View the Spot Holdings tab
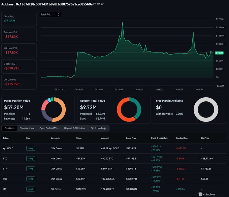The width and height of the screenshot is (229, 197). (99, 128)
